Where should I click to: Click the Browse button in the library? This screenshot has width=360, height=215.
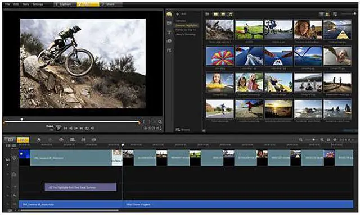(x=183, y=130)
